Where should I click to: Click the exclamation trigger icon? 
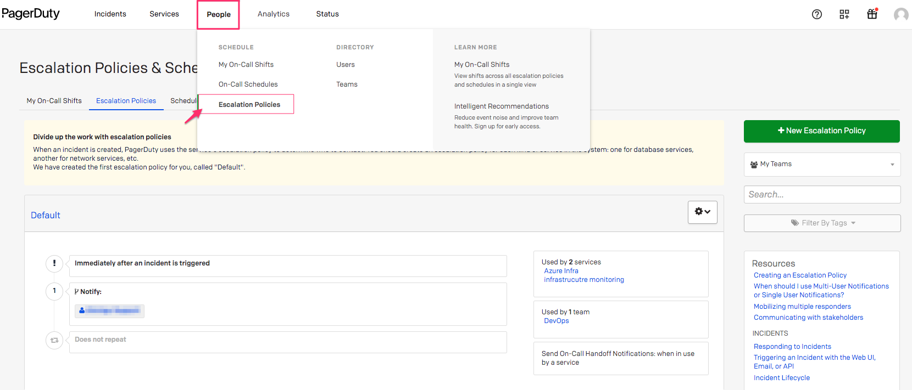pos(54,263)
